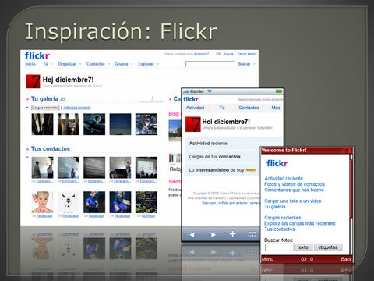
Task: Open Cargar una foto o un video link
Action: (293, 201)
